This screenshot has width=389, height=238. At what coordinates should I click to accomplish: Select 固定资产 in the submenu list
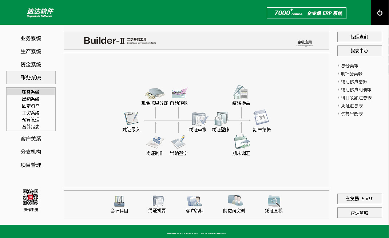pyautogui.click(x=31, y=106)
